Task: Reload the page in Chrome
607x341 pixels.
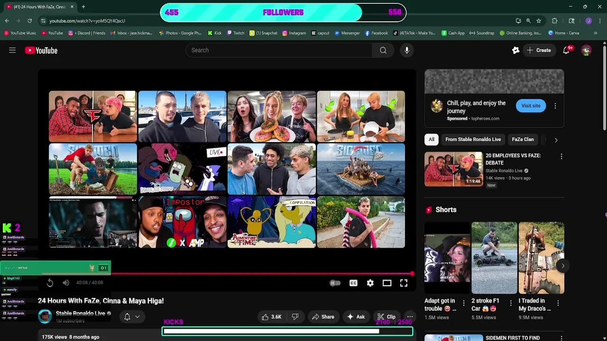Action: 29,21
